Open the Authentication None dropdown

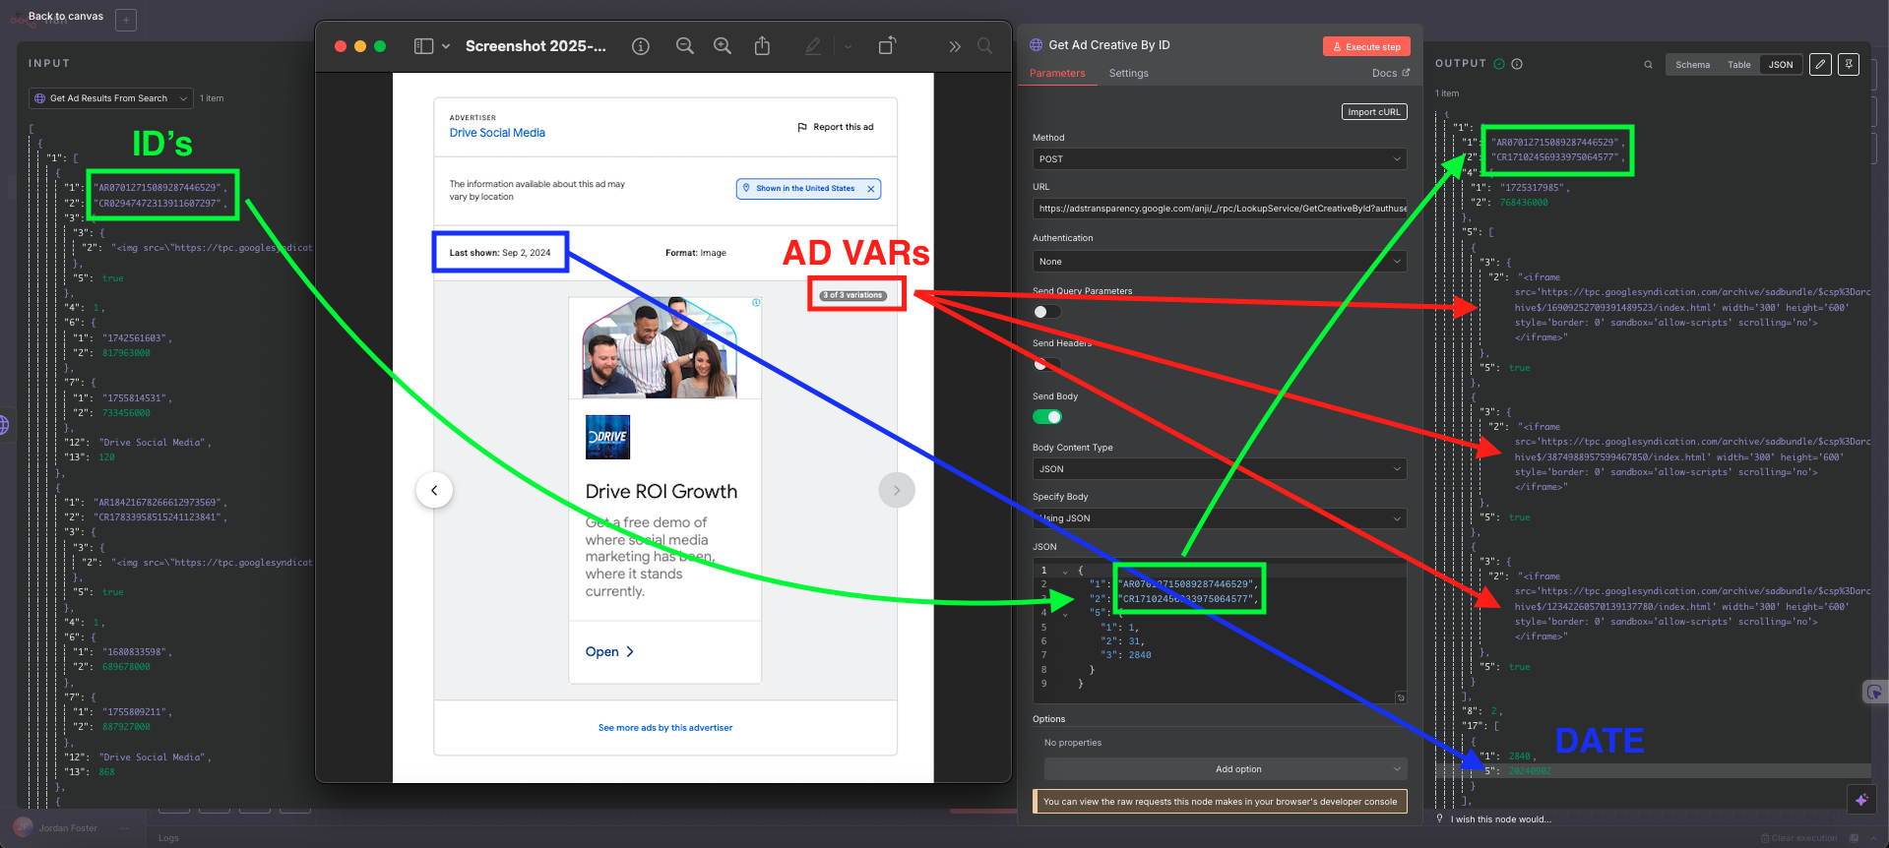pos(1219,262)
